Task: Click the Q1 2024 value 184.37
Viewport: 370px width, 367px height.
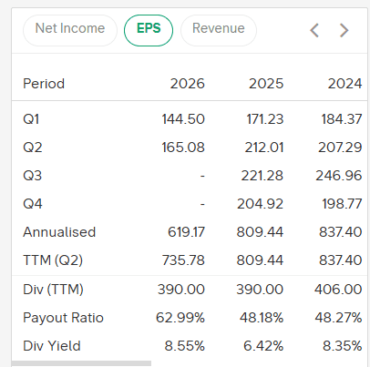Action: click(x=342, y=119)
